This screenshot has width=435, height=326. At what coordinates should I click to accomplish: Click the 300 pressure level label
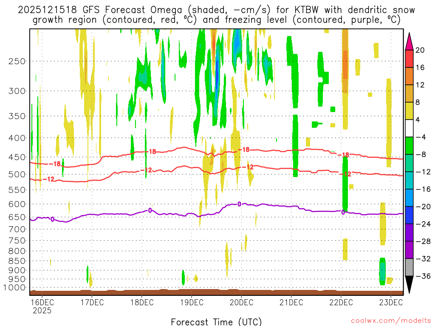17,91
